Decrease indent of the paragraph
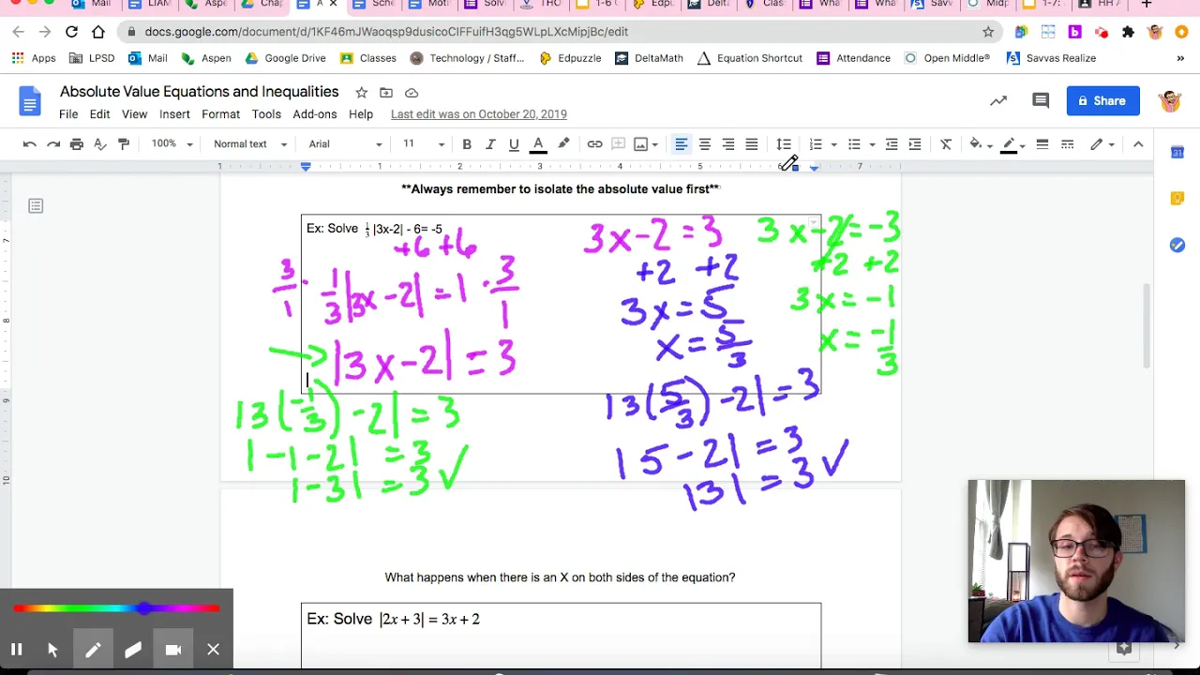 (x=892, y=144)
